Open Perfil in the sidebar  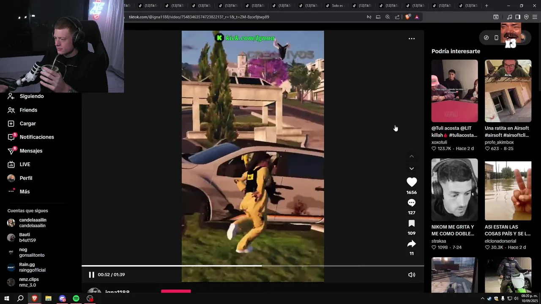click(26, 178)
